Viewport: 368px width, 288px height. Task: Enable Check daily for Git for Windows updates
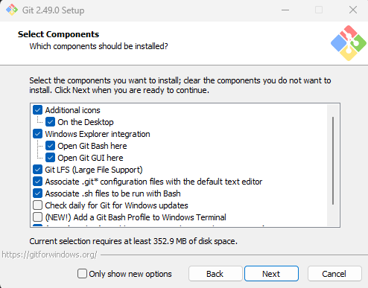(37, 205)
